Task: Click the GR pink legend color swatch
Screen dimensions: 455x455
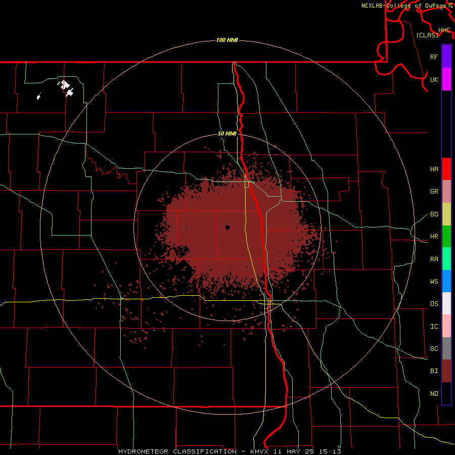Action: 446,192
